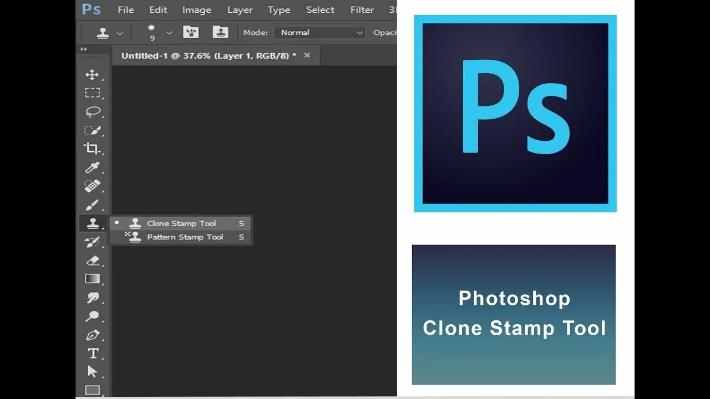The width and height of the screenshot is (710, 399).
Task: Select the Eyedropper tool
Action: [92, 168]
